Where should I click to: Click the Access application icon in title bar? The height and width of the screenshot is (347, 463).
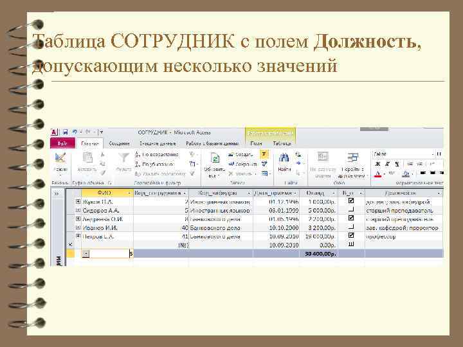tap(54, 132)
